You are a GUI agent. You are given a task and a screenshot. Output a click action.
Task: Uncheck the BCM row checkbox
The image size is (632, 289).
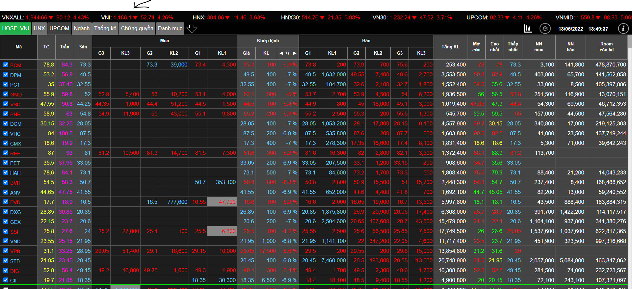6,65
